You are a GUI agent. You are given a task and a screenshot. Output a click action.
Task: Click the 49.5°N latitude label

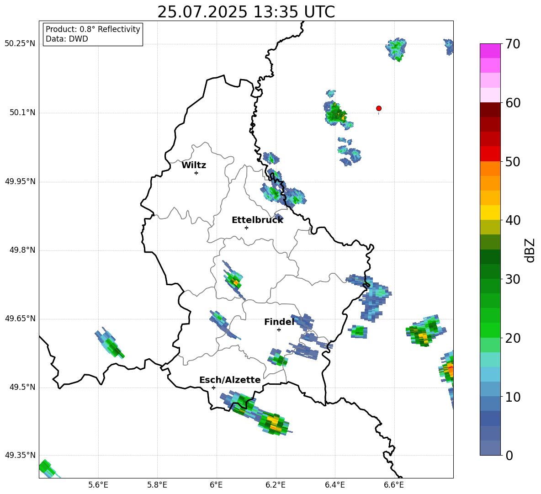click(22, 387)
